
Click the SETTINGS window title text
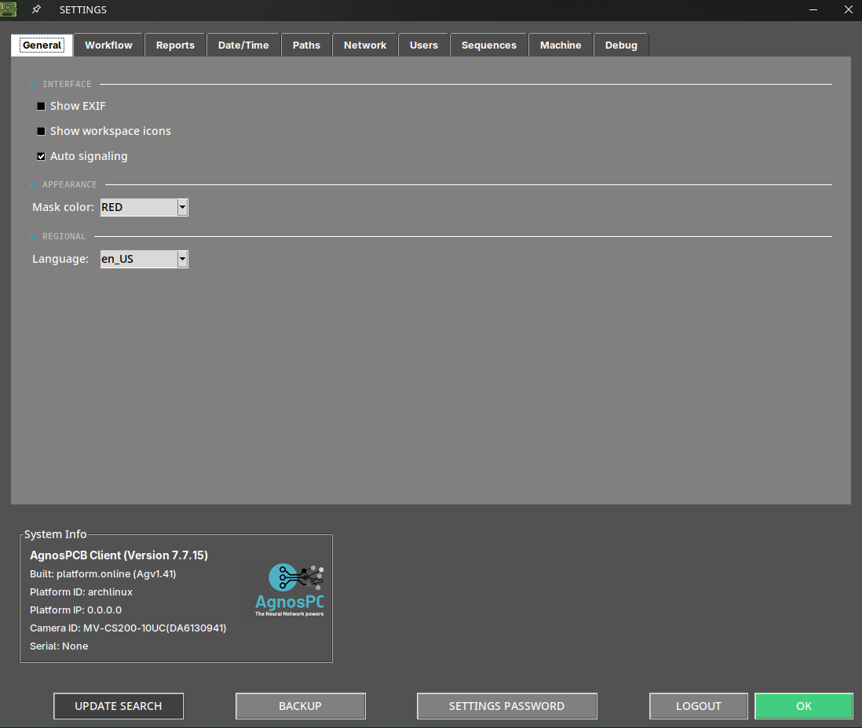pyautogui.click(x=83, y=10)
